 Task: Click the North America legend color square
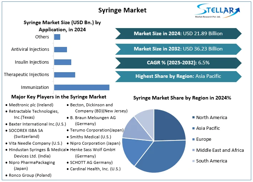(x=193, y=118)
